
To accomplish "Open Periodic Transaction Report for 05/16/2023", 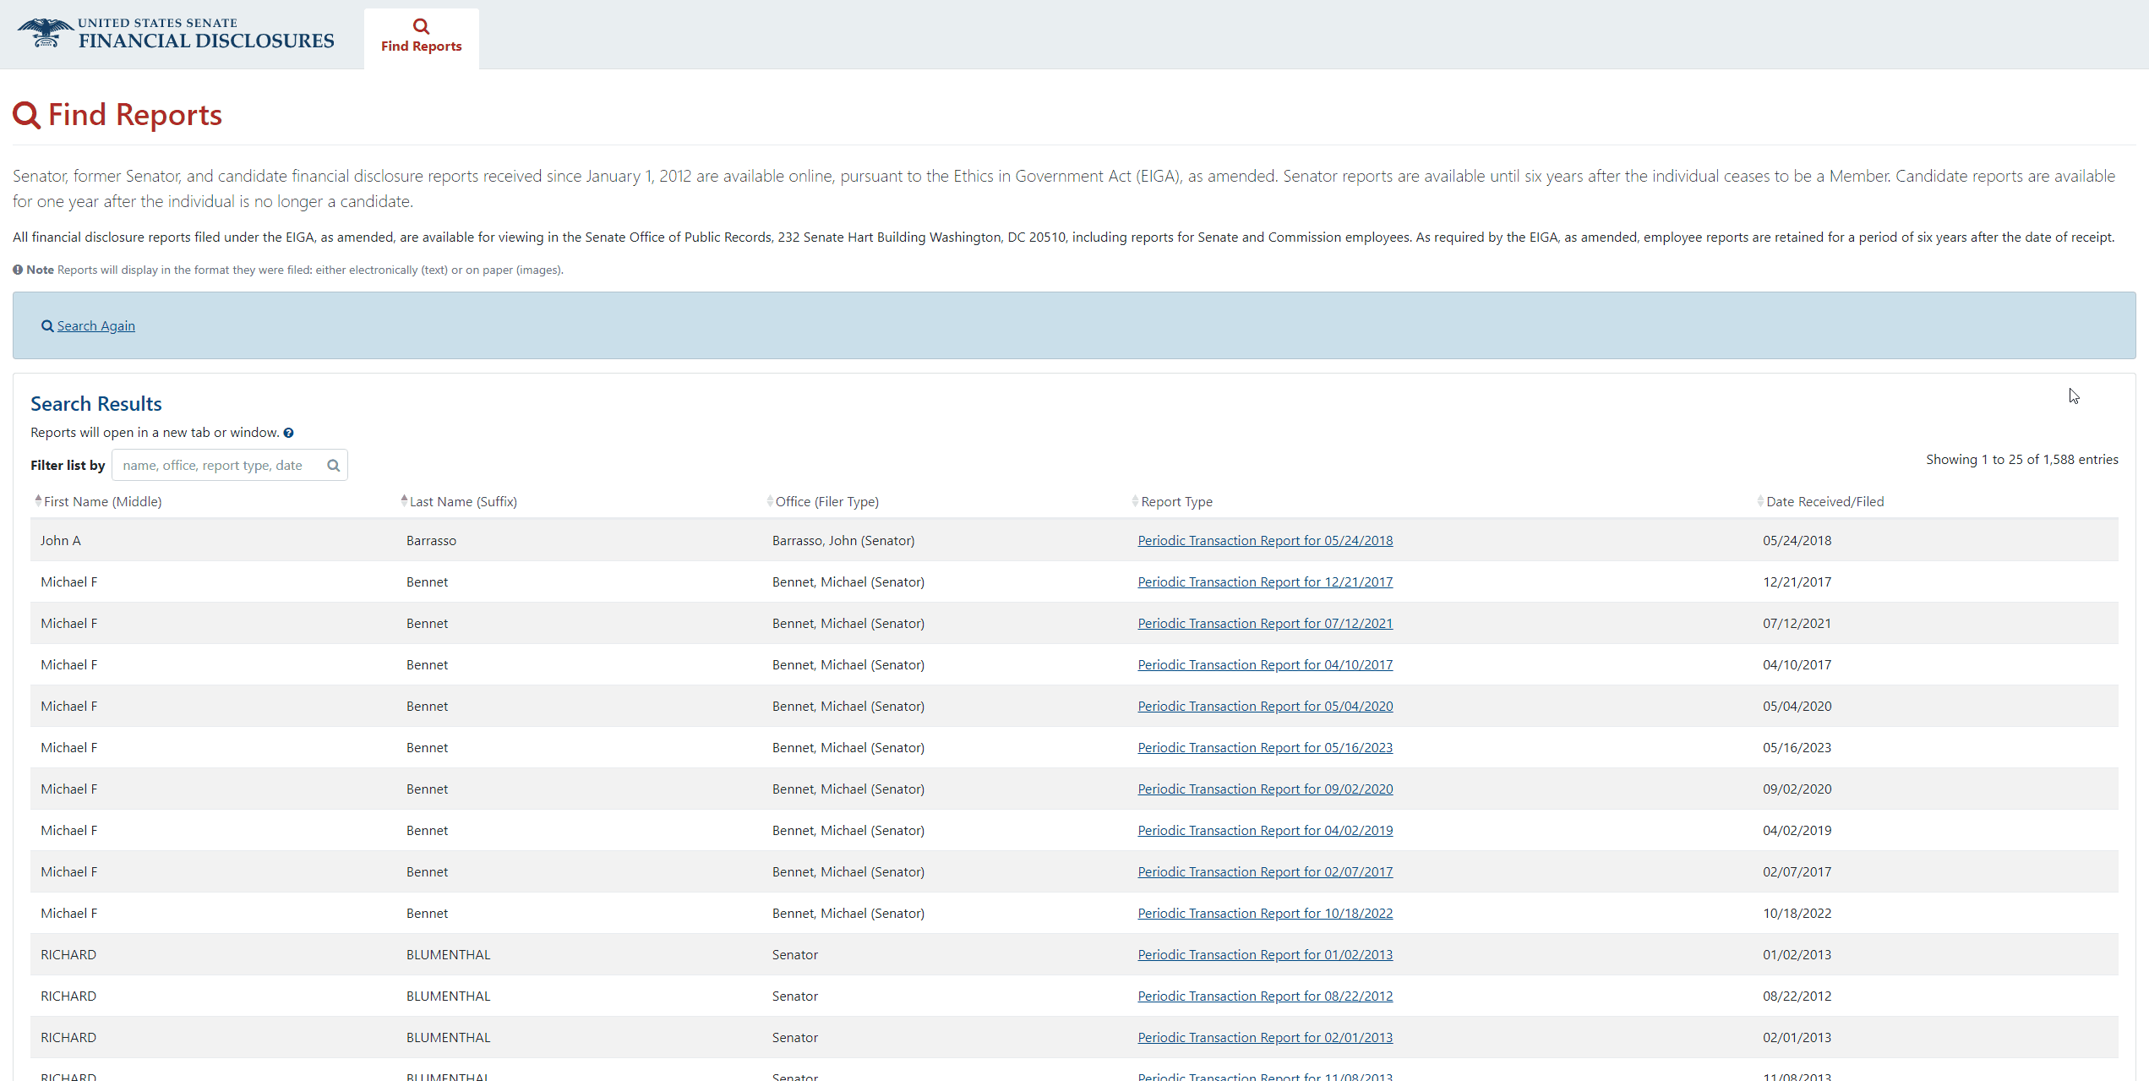I will point(1265,747).
